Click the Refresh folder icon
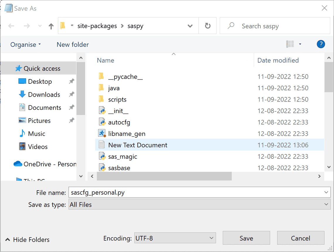This screenshot has height=252, width=334. (x=208, y=26)
